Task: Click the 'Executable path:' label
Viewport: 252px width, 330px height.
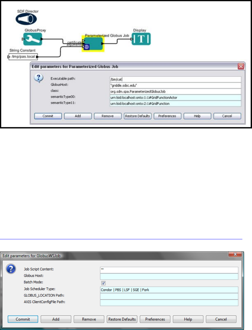Action: point(63,78)
